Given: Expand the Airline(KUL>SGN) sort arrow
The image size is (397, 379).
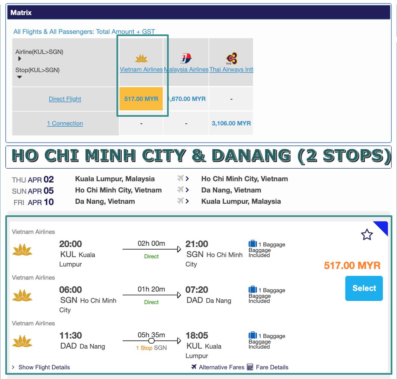Looking at the screenshot, I should [20, 59].
